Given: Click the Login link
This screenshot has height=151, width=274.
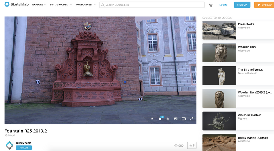Looking at the screenshot, I should [x=223, y=5].
